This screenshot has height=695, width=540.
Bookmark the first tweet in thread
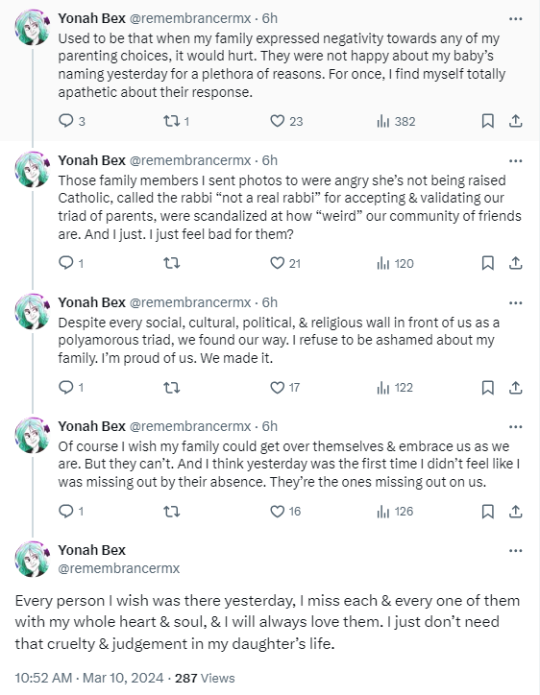(488, 121)
